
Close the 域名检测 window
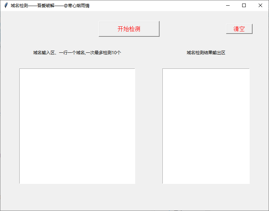pyautogui.click(x=260, y=5)
